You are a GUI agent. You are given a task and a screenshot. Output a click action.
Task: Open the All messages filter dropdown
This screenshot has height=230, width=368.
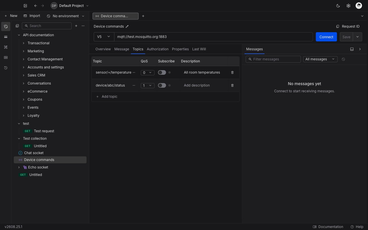(320, 59)
